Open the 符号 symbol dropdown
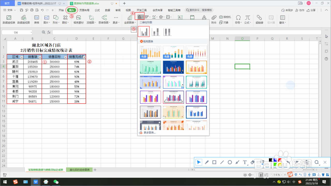 pos(238,22)
